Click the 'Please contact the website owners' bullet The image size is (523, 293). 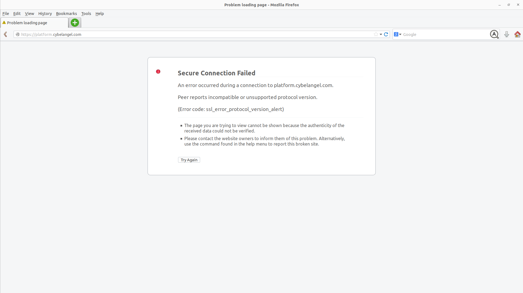click(265, 141)
